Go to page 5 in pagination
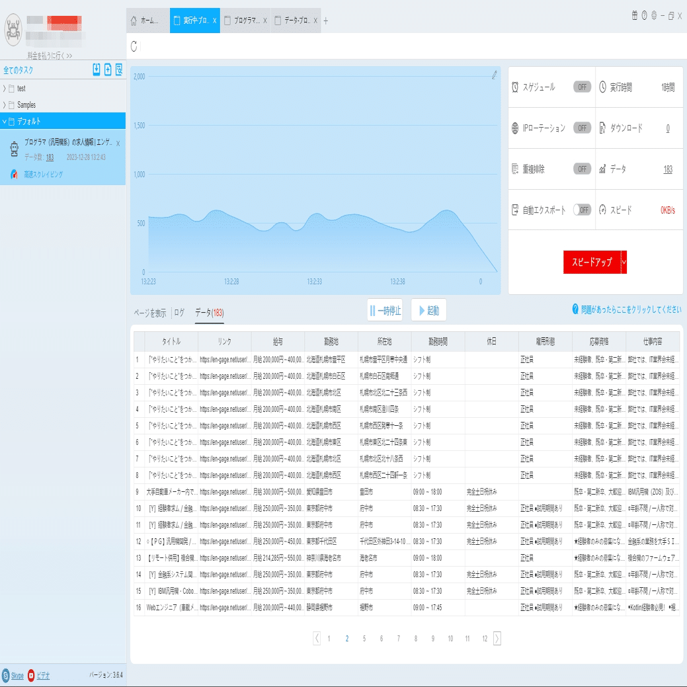The width and height of the screenshot is (687, 687). [x=364, y=638]
